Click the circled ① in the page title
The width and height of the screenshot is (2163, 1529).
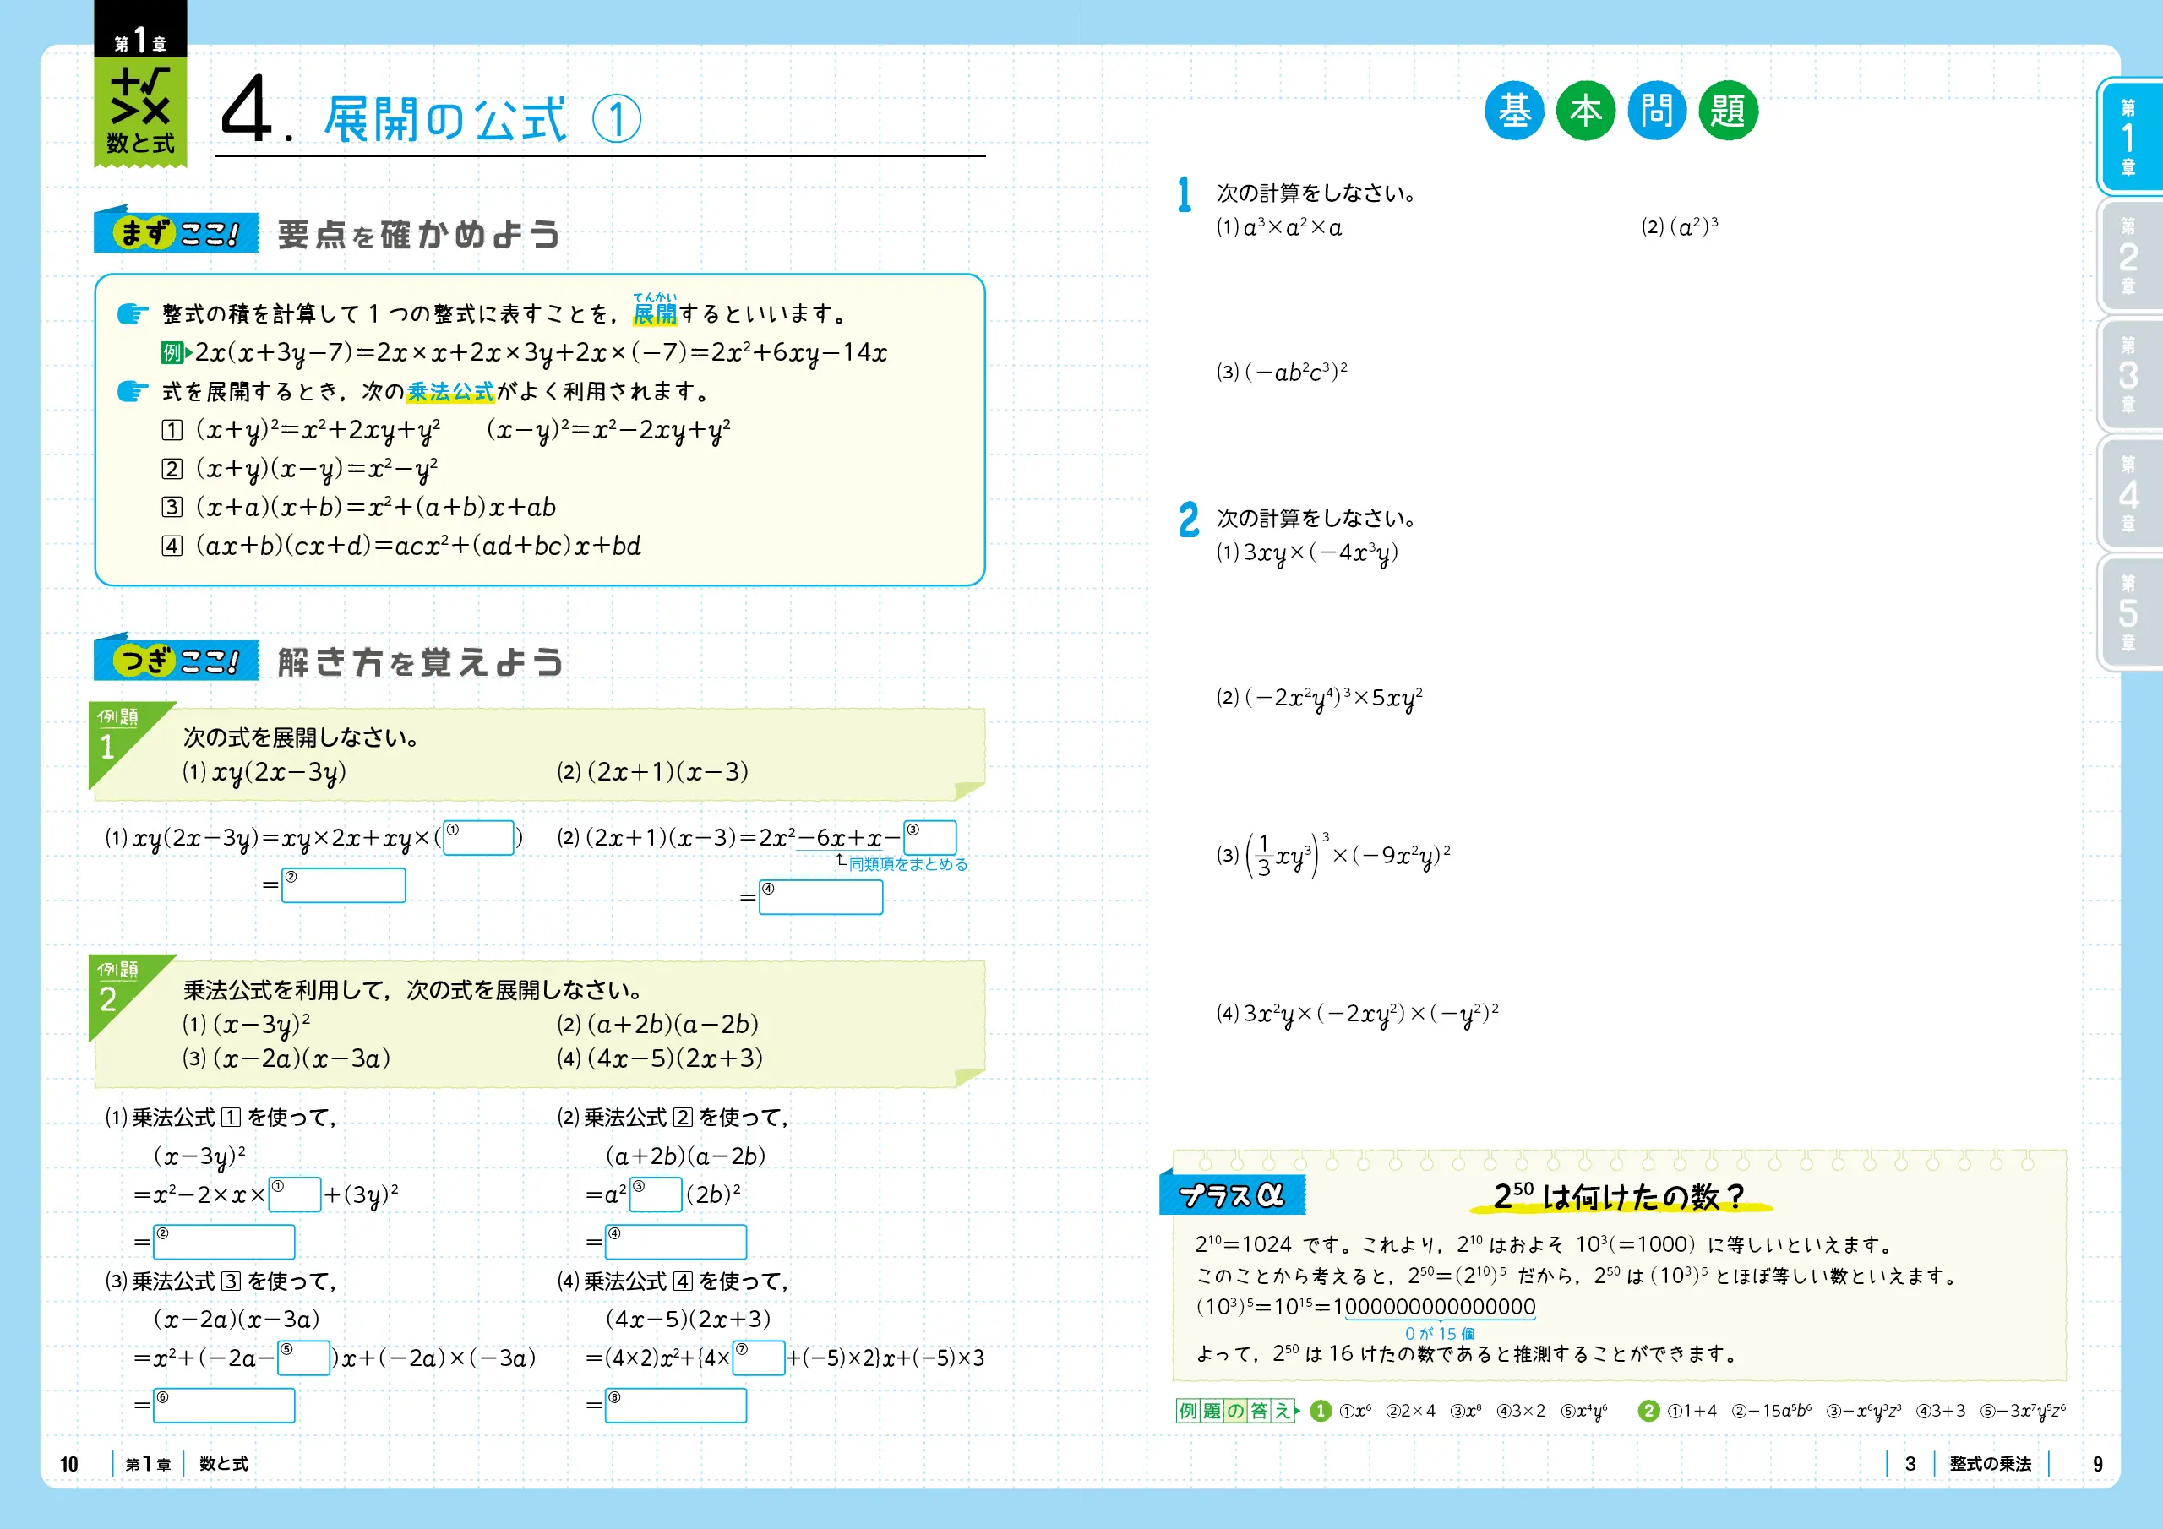click(617, 120)
